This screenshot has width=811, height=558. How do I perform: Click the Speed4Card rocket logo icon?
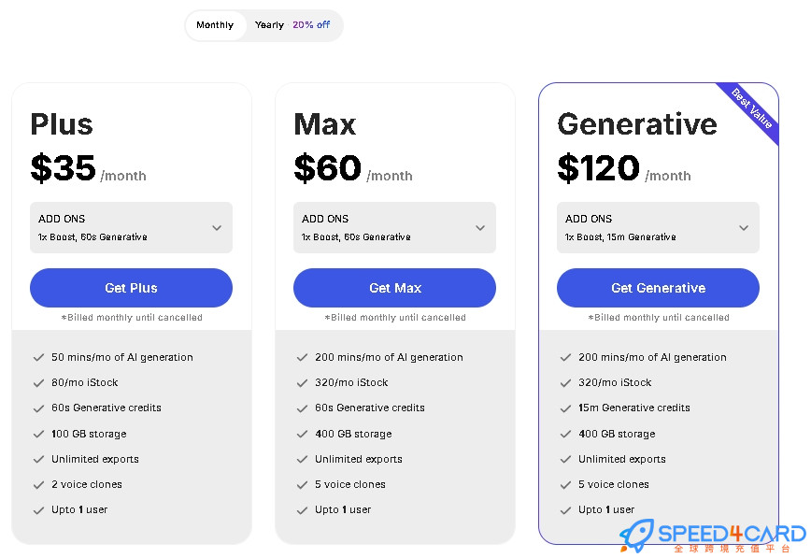click(x=636, y=536)
